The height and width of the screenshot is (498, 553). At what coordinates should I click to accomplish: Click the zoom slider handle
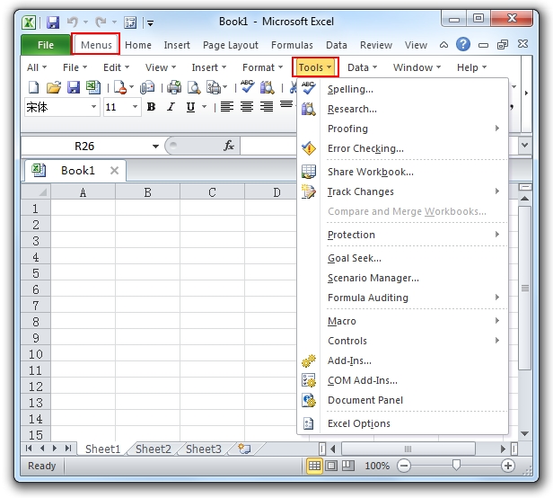click(x=457, y=466)
